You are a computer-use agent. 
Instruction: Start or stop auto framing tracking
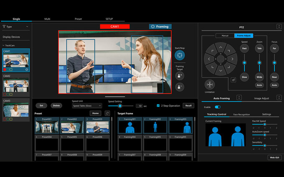tap(180, 55)
